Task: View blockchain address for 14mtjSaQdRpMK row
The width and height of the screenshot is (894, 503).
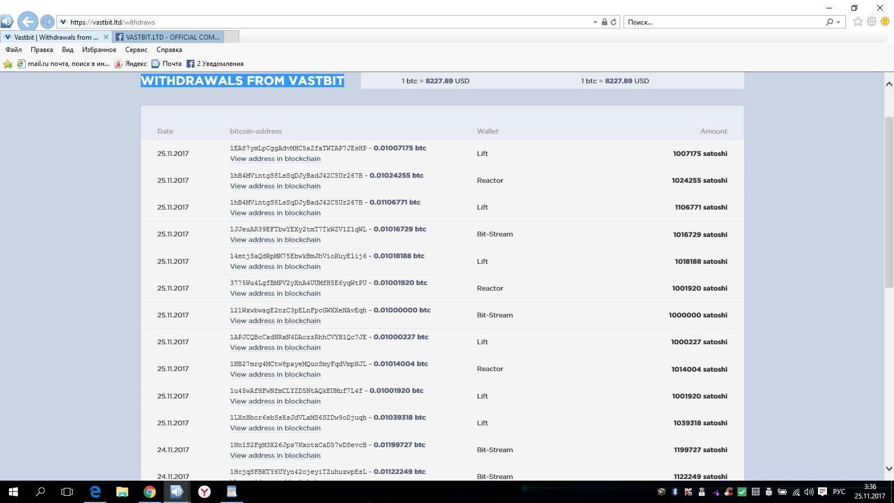Action: coord(275,267)
